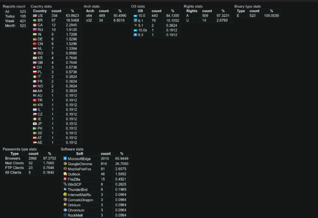Click the DE flag icon
This screenshot has height=218, width=318.
(35, 39)
